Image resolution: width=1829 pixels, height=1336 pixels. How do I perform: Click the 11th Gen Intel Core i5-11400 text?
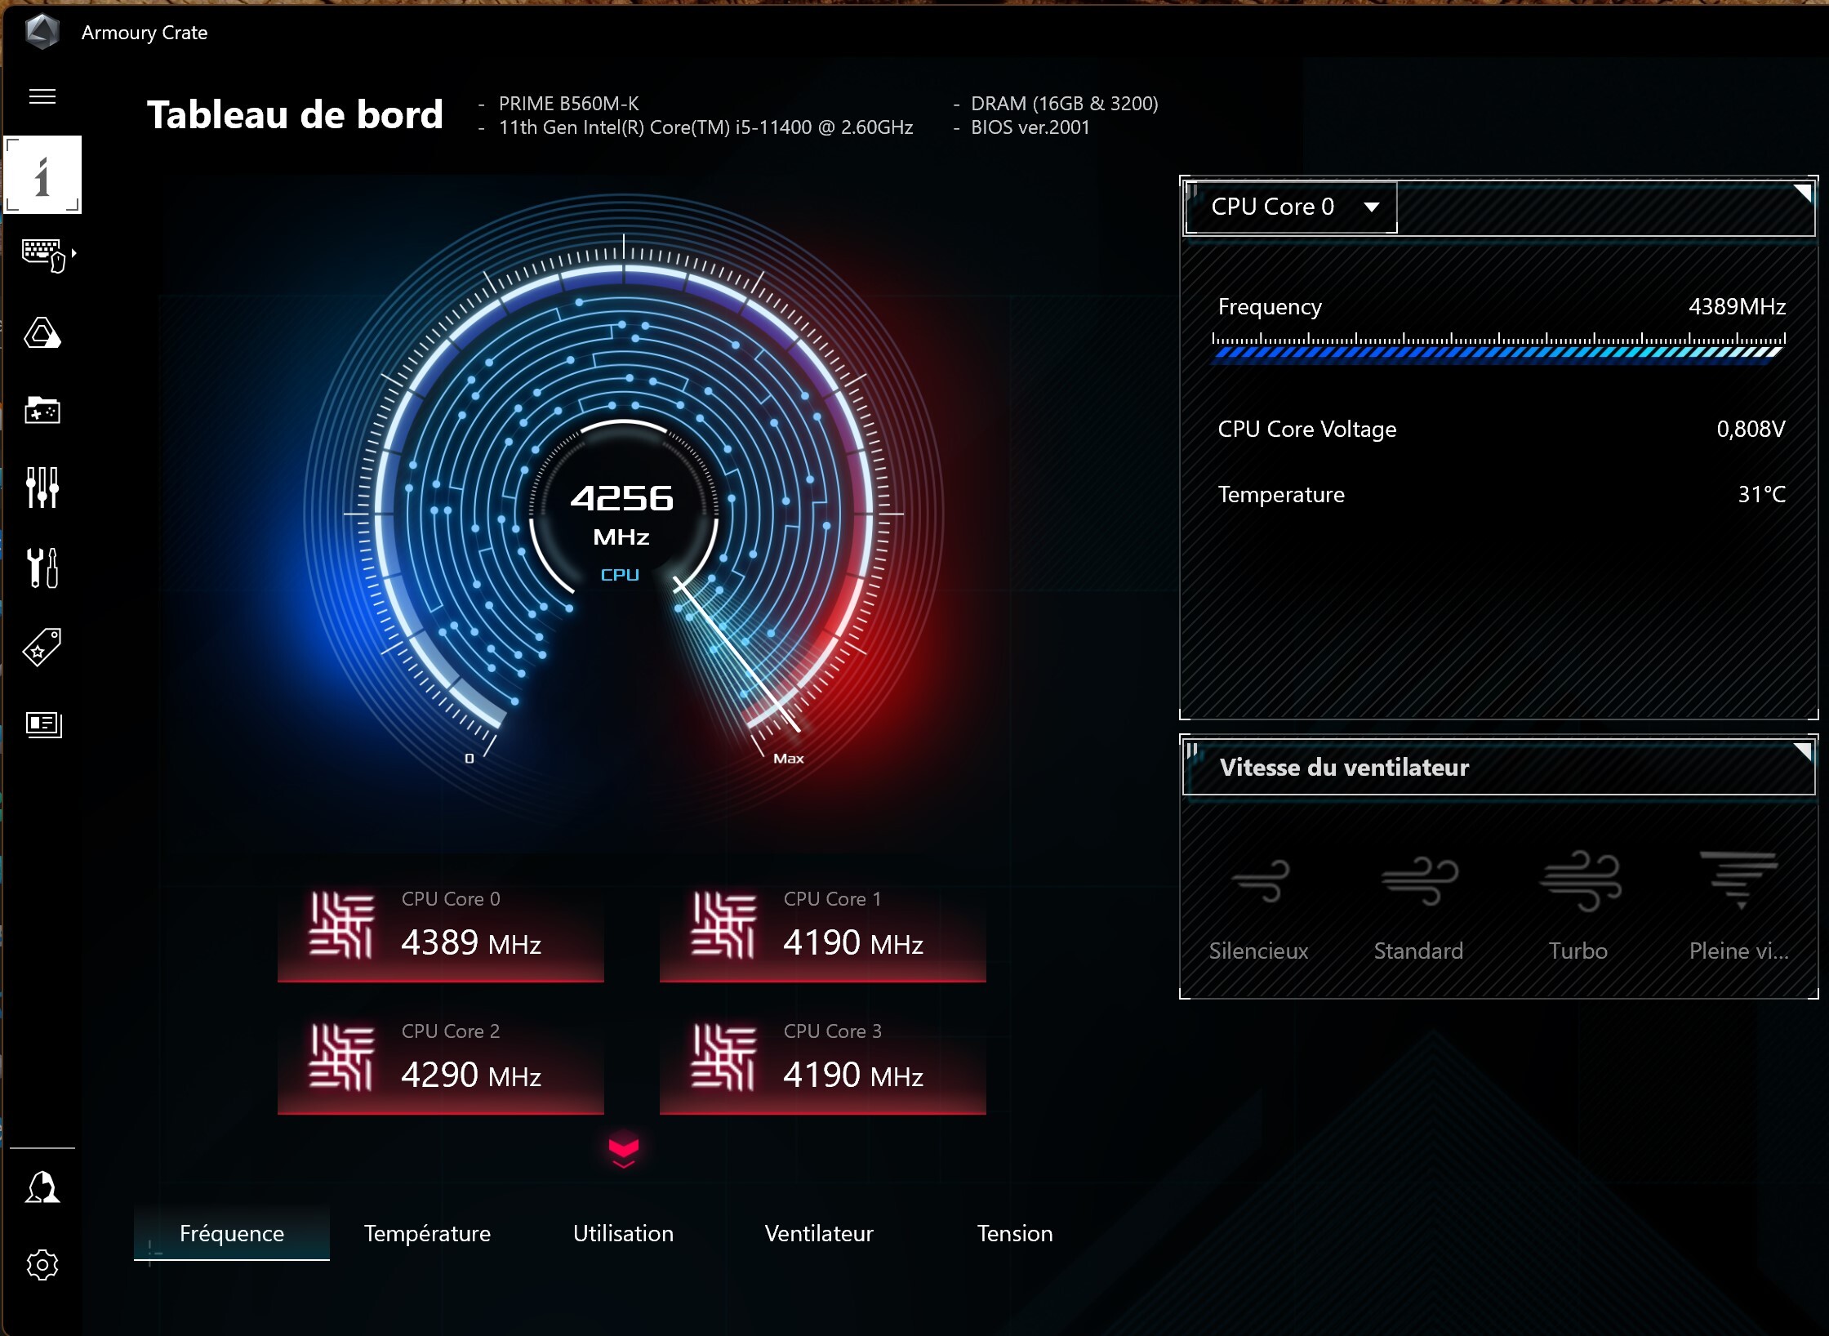706,127
